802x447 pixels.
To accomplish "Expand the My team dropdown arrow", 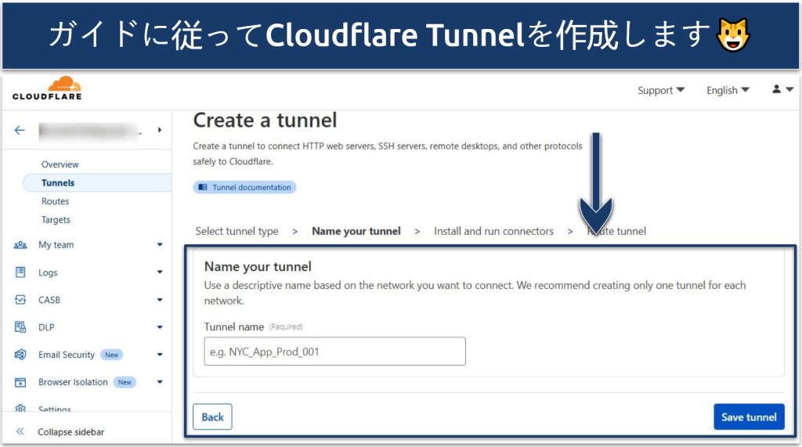I will click(x=160, y=244).
